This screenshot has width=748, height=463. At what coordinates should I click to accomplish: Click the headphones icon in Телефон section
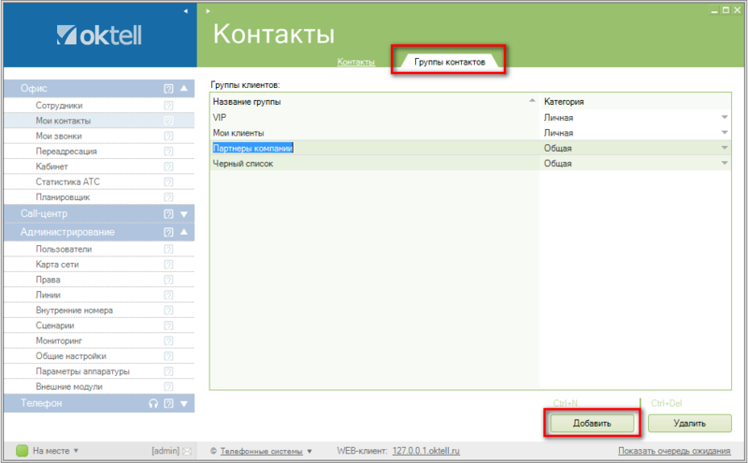[153, 404]
